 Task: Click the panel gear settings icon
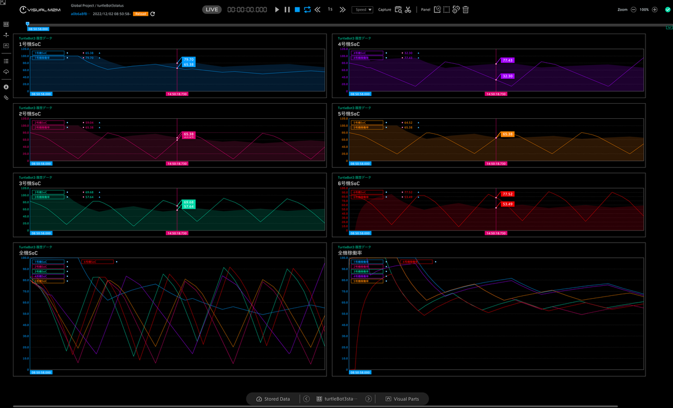456,10
